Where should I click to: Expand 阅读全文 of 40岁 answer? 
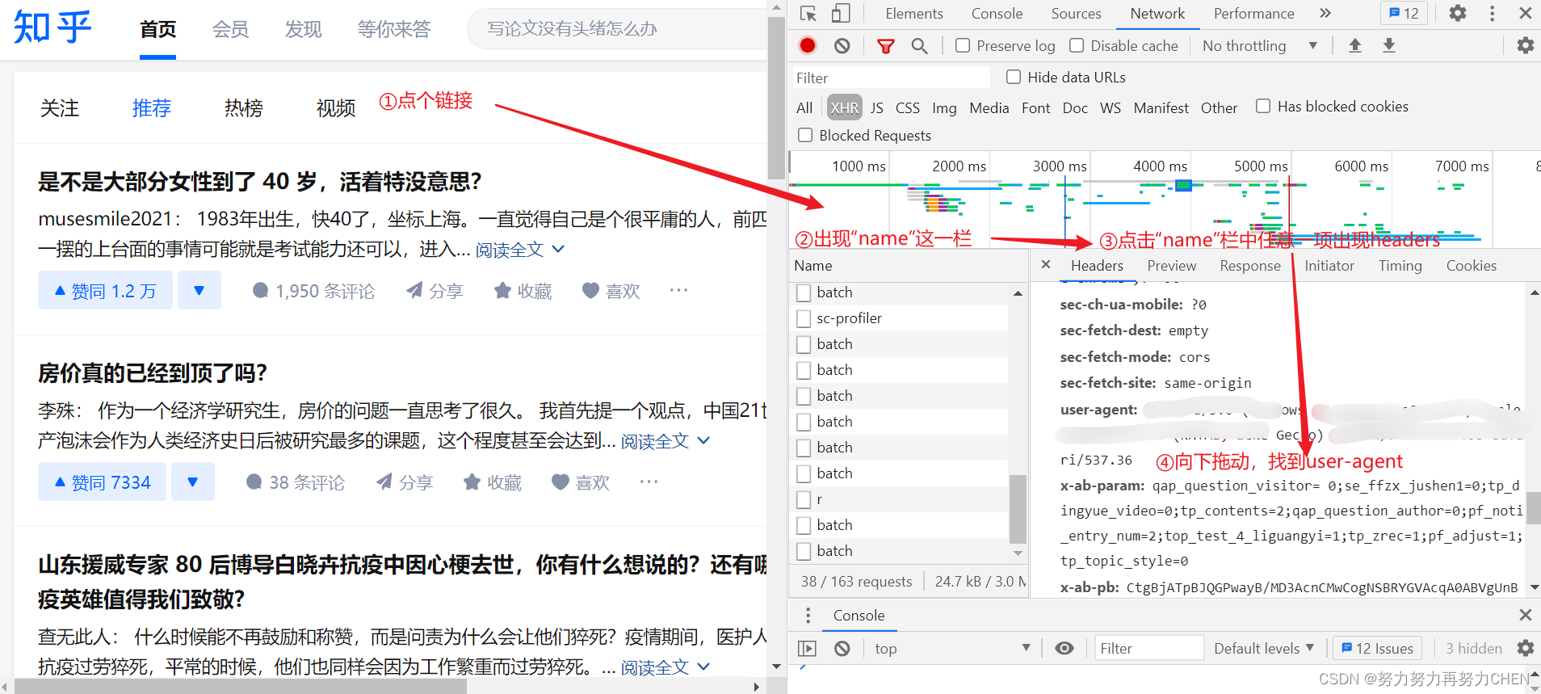point(519,250)
